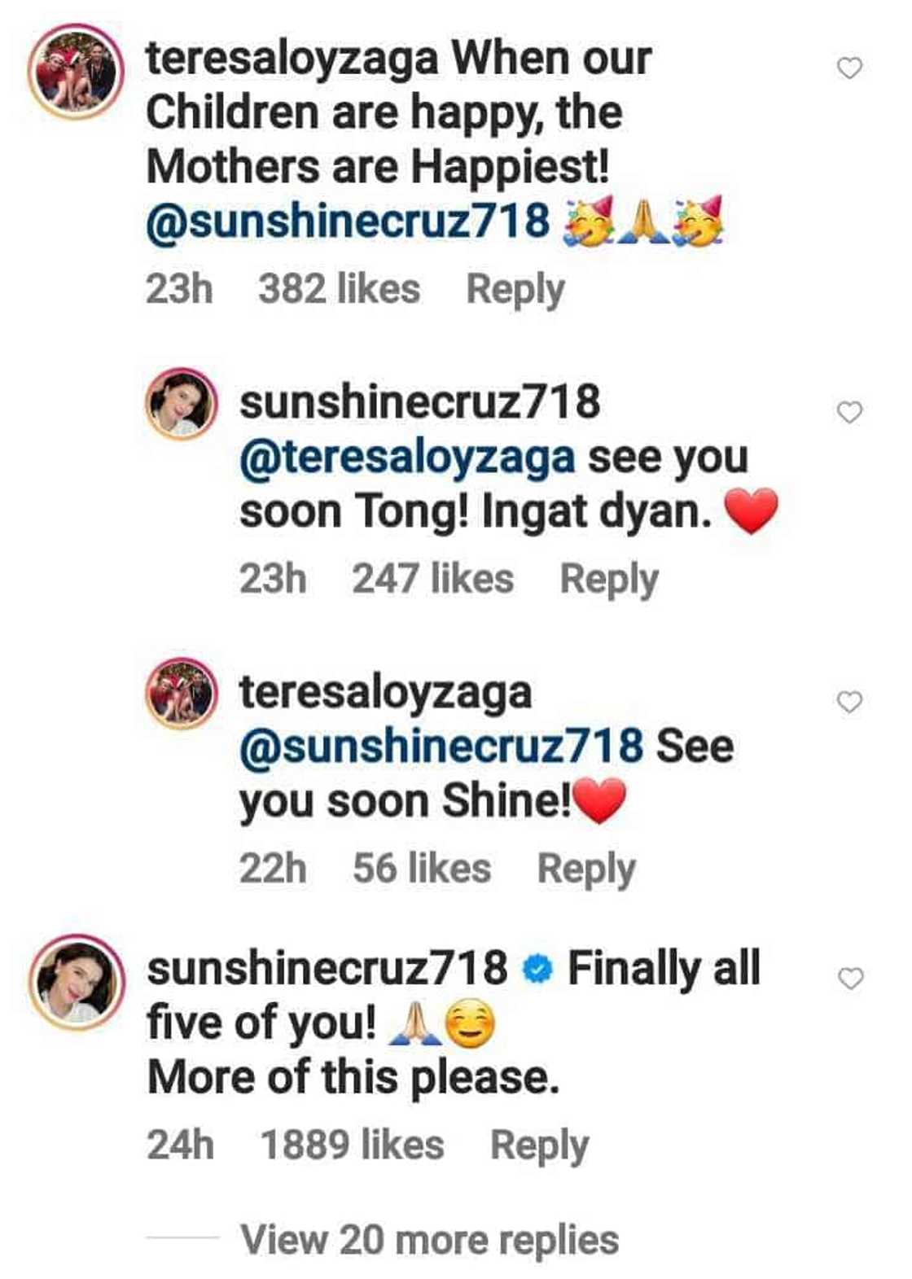Image resolution: width=912 pixels, height=1279 pixels.
Task: Click @sunshinecruz718 mention in 'See you soon Shine'
Action: [441, 746]
